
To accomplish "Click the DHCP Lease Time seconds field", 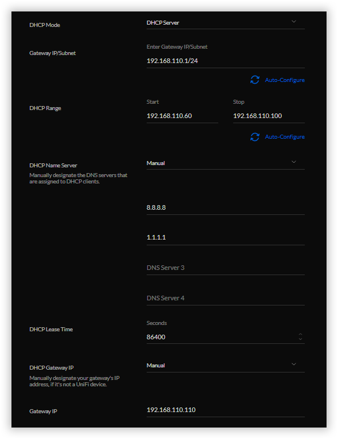I will click(x=221, y=337).
